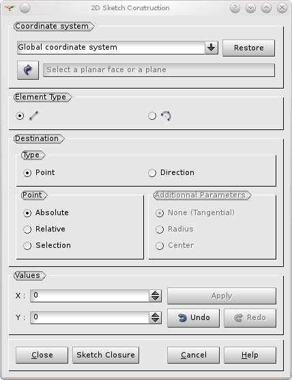The width and height of the screenshot is (292, 380).
Task: Click the question mark help titlebar icon
Action: [x=235, y=8]
